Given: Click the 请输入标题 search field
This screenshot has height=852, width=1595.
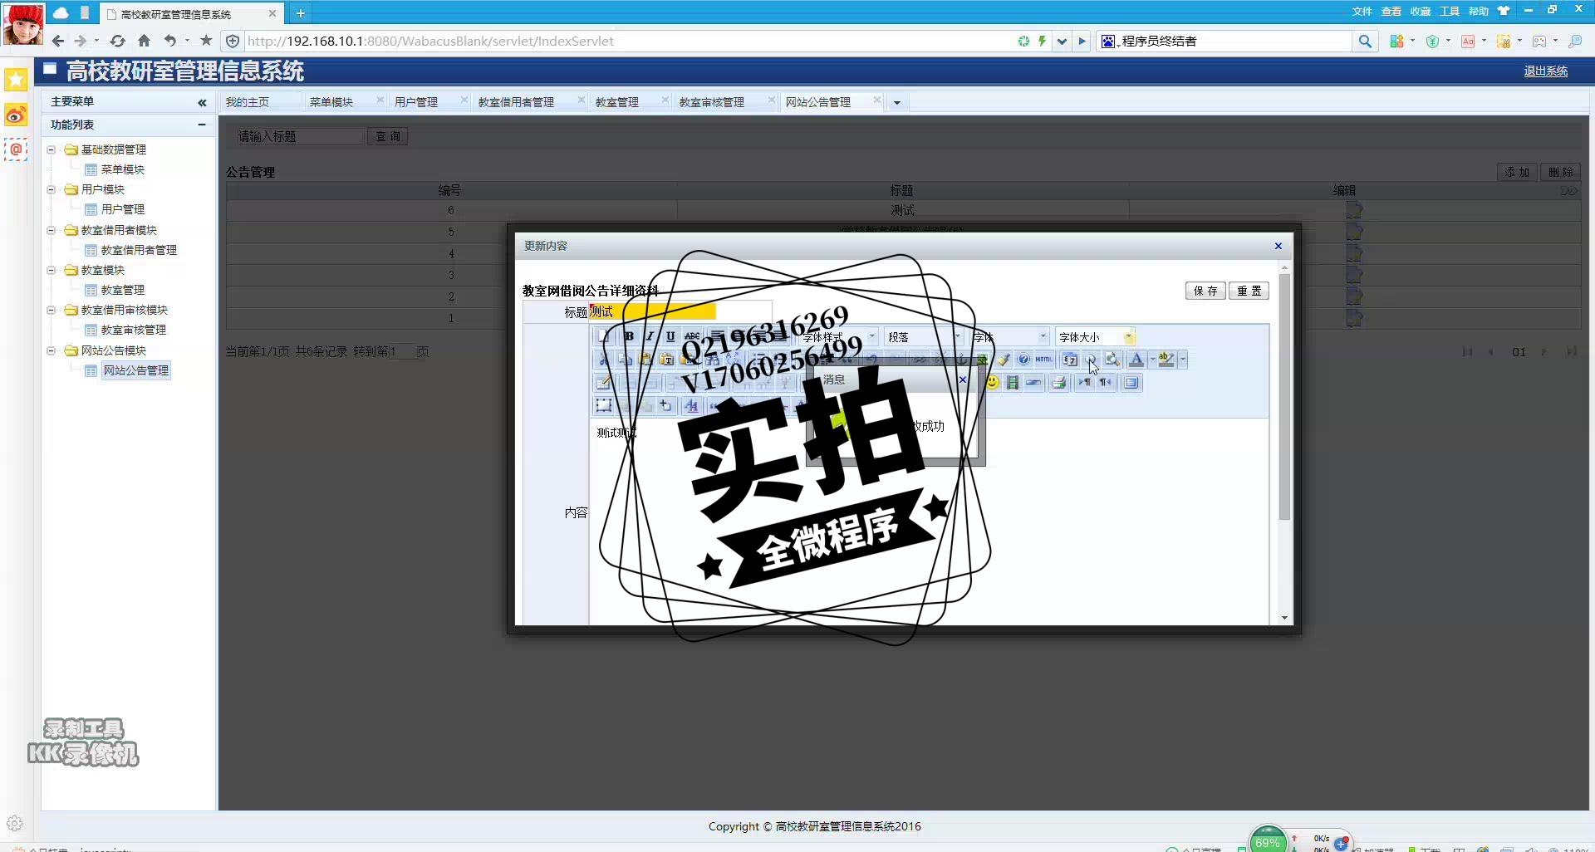Looking at the screenshot, I should [x=299, y=136].
